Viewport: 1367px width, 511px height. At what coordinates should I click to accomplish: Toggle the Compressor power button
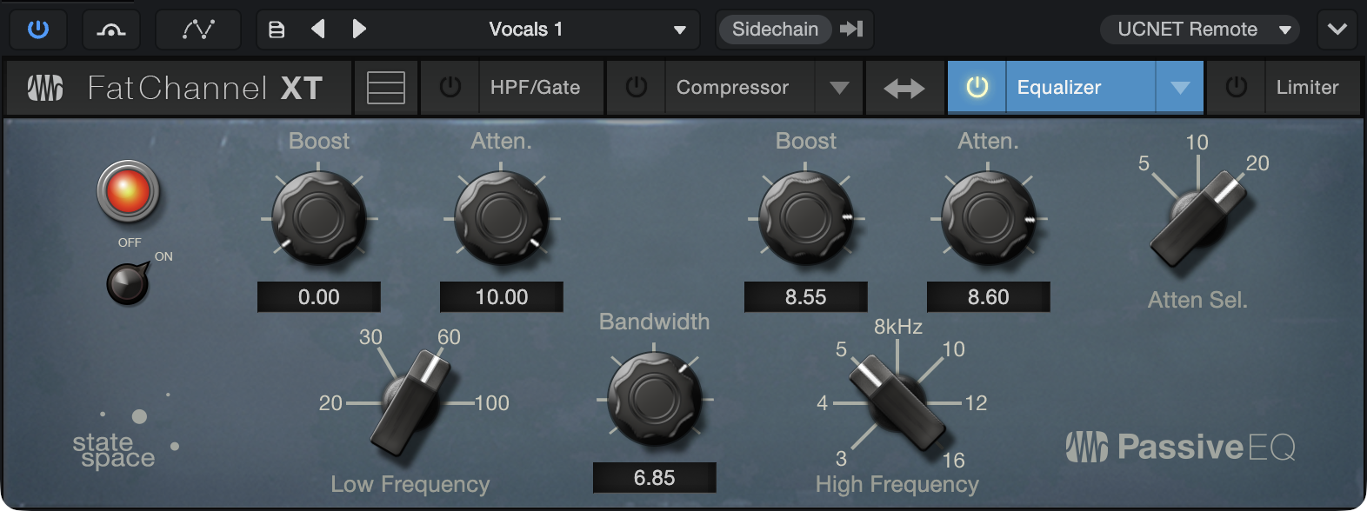637,87
